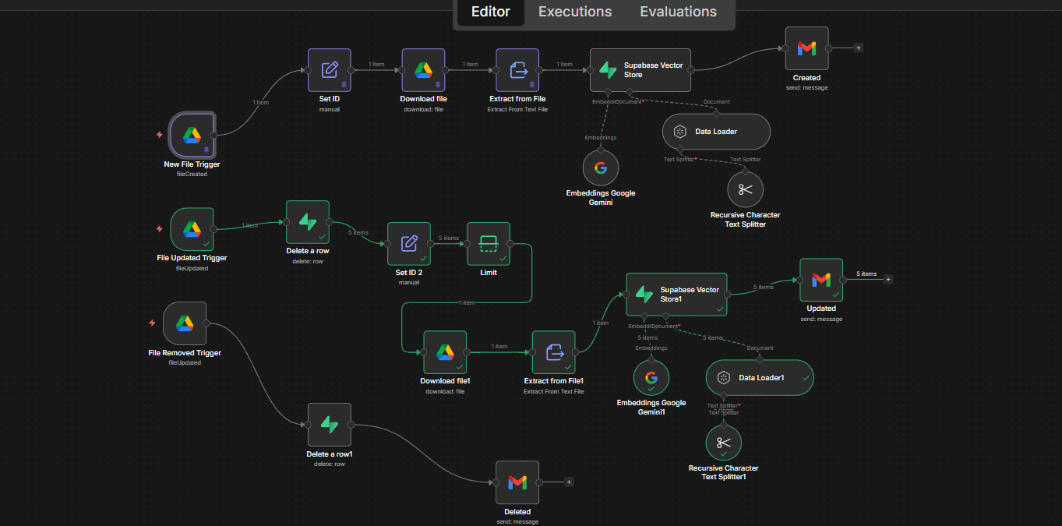The image size is (1062, 526).
Task: Open the Download file1 node
Action: pyautogui.click(x=445, y=352)
